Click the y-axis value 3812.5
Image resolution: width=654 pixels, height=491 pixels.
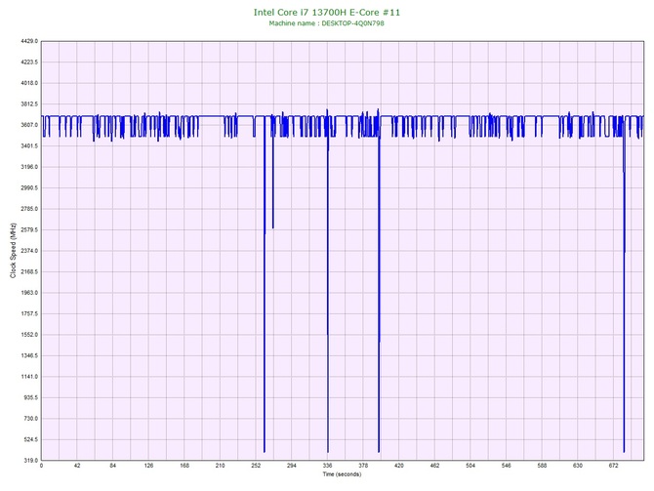29,103
